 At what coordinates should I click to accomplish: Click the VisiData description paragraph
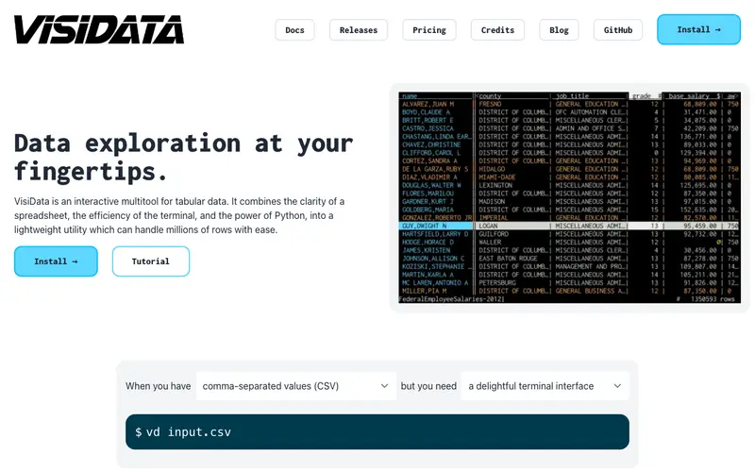(x=179, y=215)
